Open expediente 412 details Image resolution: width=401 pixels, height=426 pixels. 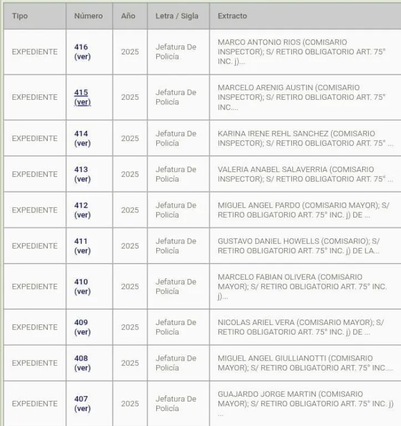pyautogui.click(x=82, y=210)
